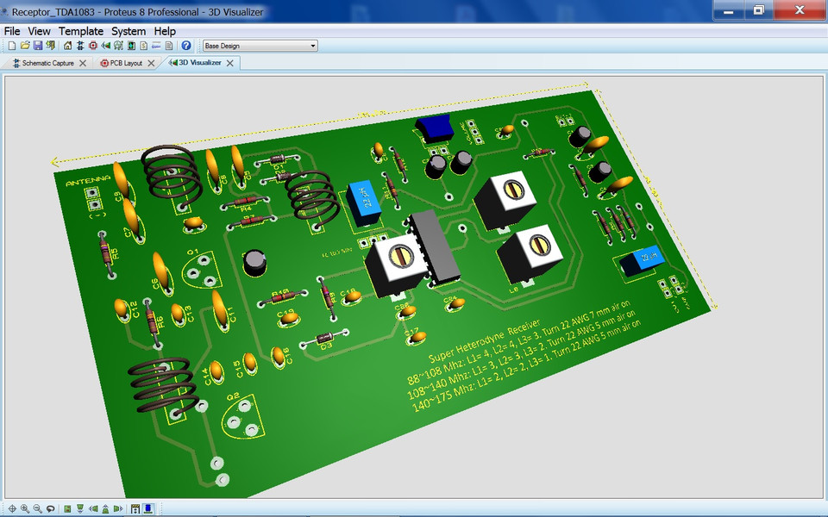Viewport: 828px width, 517px height.
Task: Click the Zoom In magnifier in 3D viewer
Action: pyautogui.click(x=24, y=508)
